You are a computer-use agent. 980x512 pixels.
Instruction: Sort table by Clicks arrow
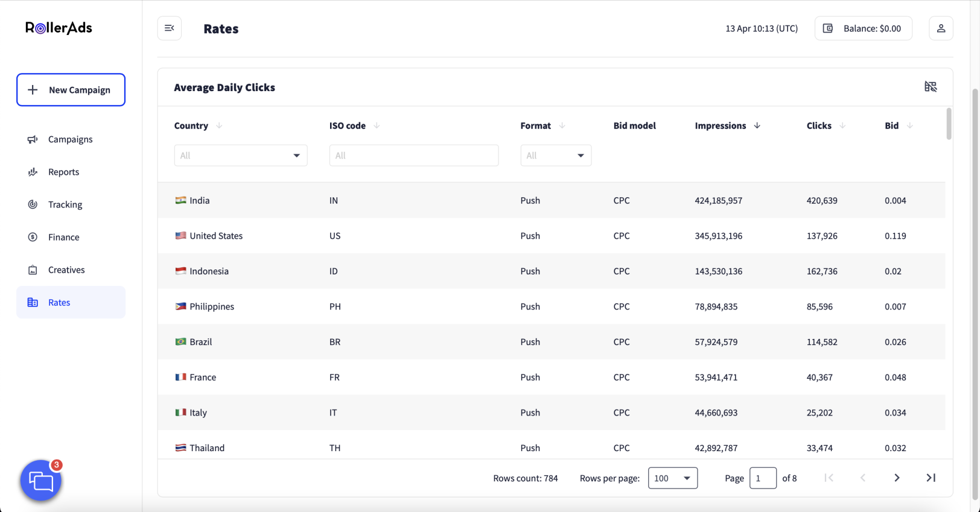[x=842, y=125]
